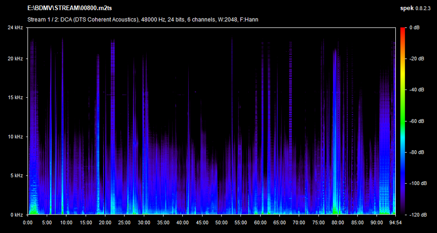
Task: Click the red top of the dB color bar
Action: [x=402, y=30]
